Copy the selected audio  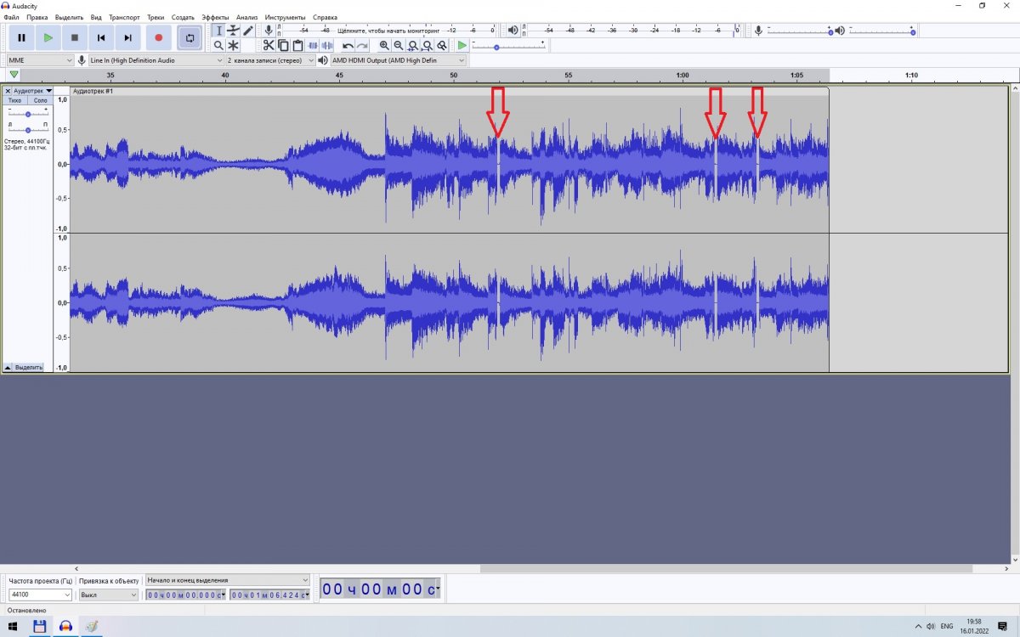[283, 45]
